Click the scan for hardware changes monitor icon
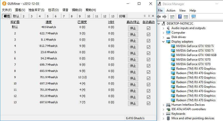Screen dimensions: 223x121 (193, 17)
